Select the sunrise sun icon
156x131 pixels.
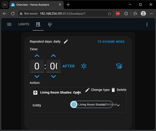click(84, 66)
